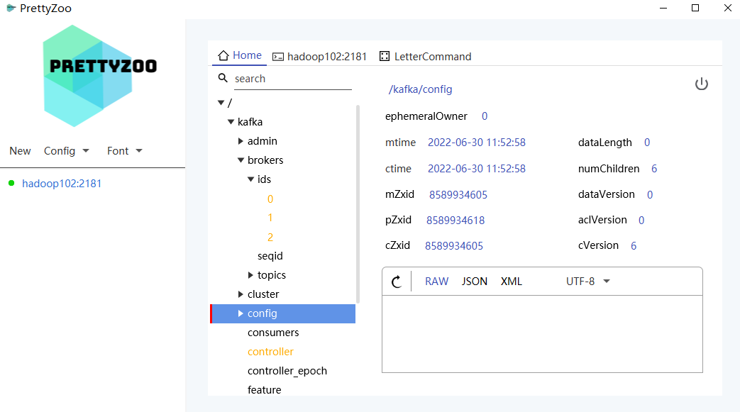Click the search magnifier icon
Viewport: 740px width, 412px height.
223,78
